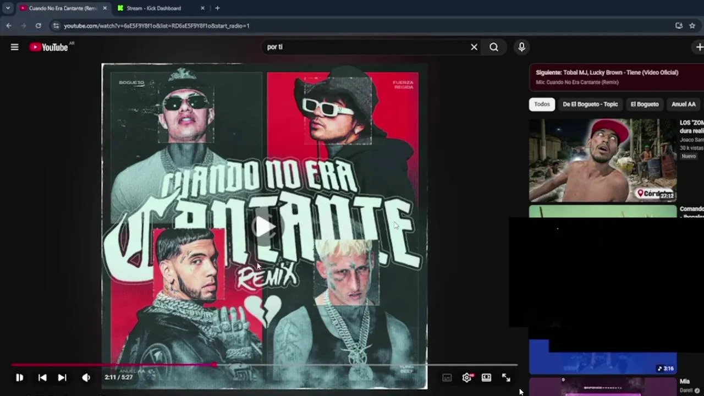704x396 pixels.
Task: Seek on the red video progress bar
Action: [264, 365]
